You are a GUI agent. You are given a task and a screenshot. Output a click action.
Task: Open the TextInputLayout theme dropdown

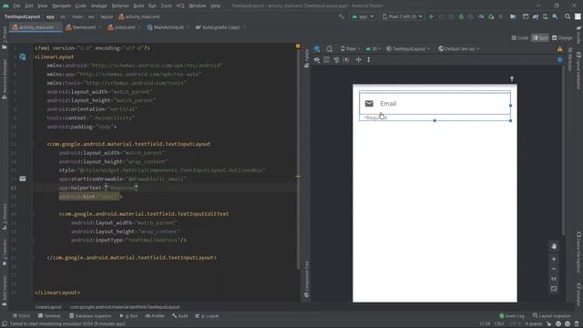pos(407,48)
